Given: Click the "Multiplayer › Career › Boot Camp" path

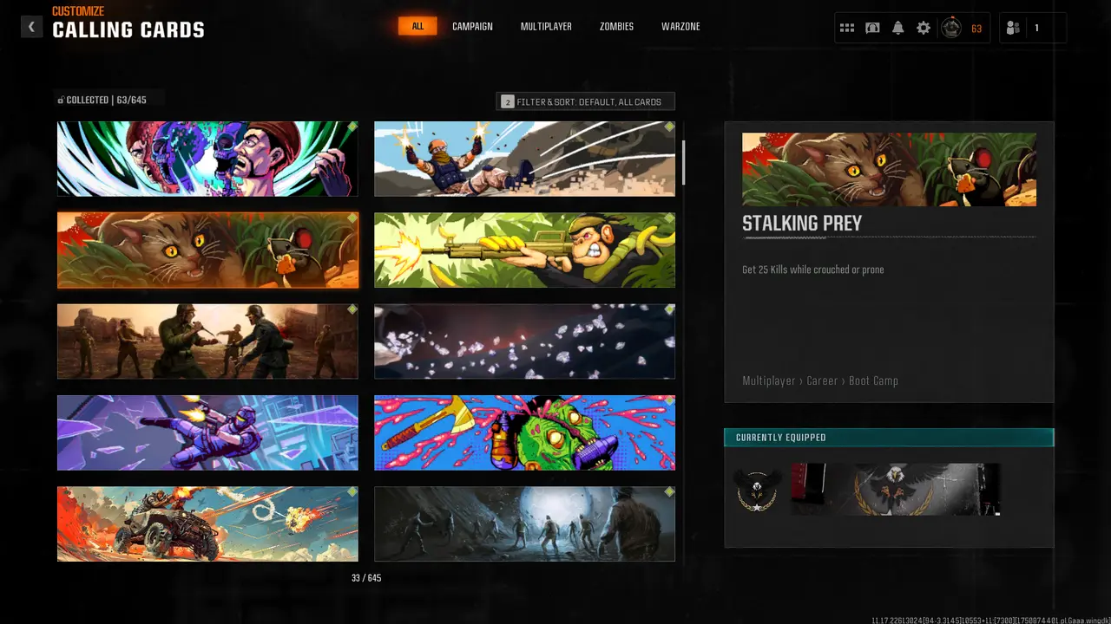Looking at the screenshot, I should [820, 380].
